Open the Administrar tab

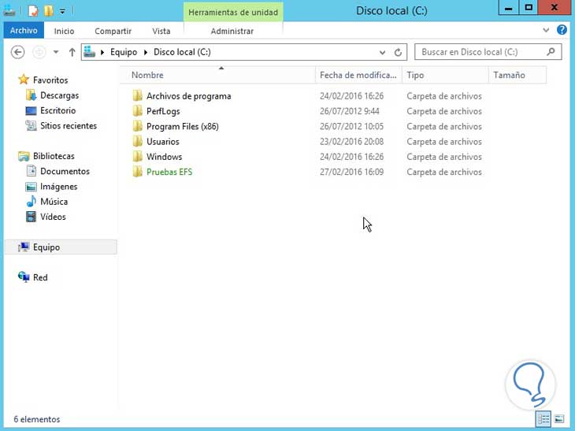pyautogui.click(x=232, y=32)
